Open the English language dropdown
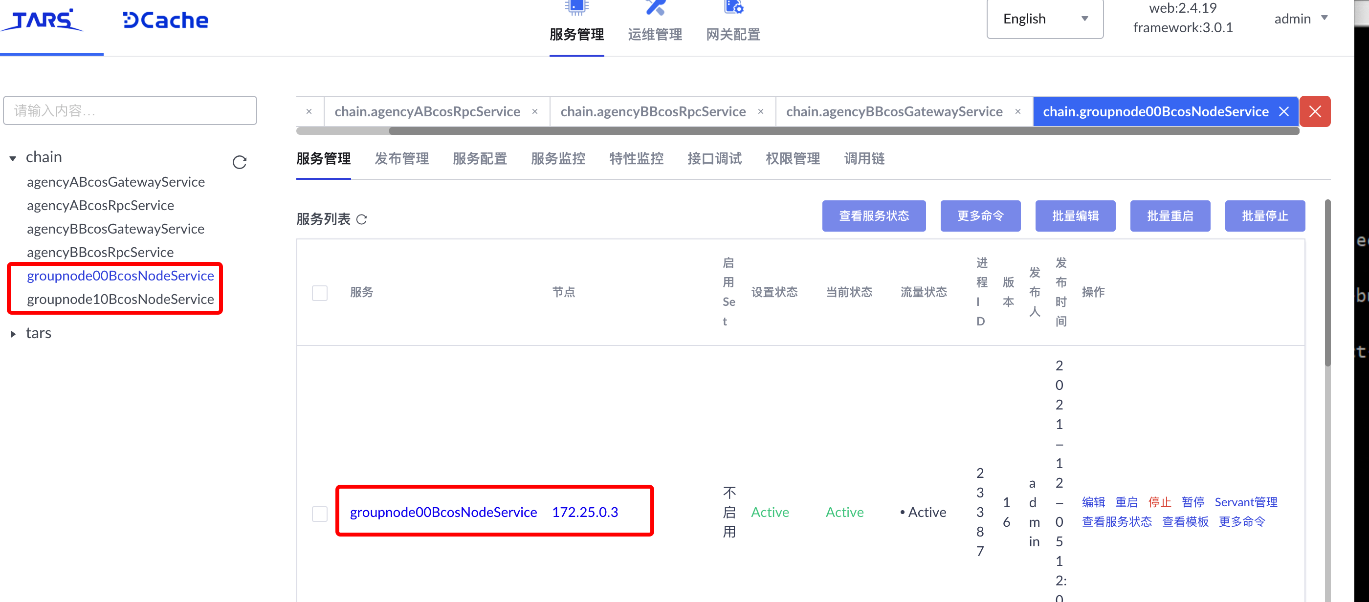Image resolution: width=1369 pixels, height=602 pixels. pos(1045,19)
